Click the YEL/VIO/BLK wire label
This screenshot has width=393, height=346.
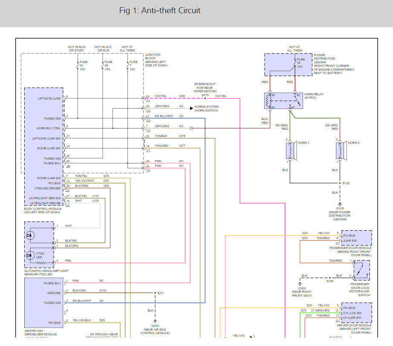[x=81, y=320]
